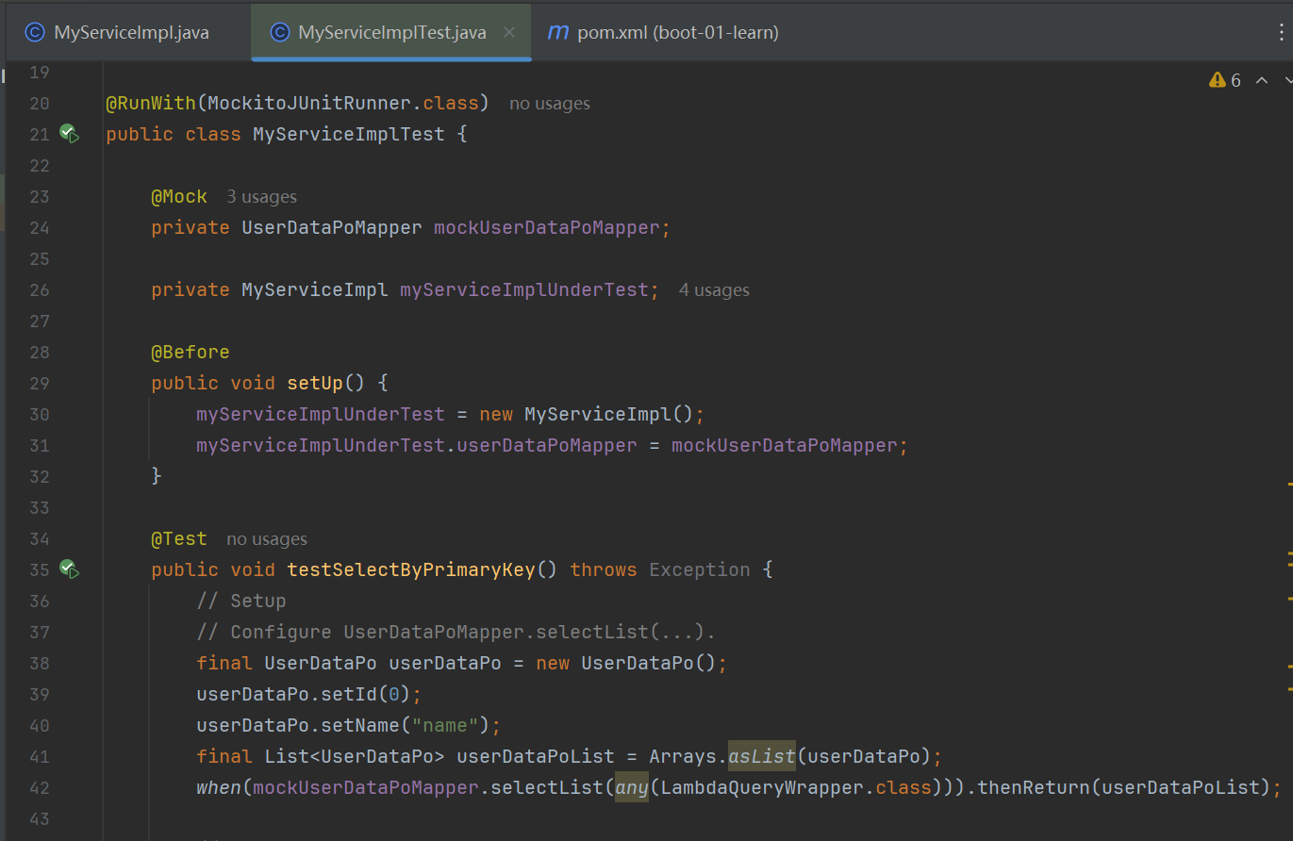This screenshot has height=841, width=1293.
Task: Click the UserDataPoMapper type on line 24
Action: [x=332, y=227]
